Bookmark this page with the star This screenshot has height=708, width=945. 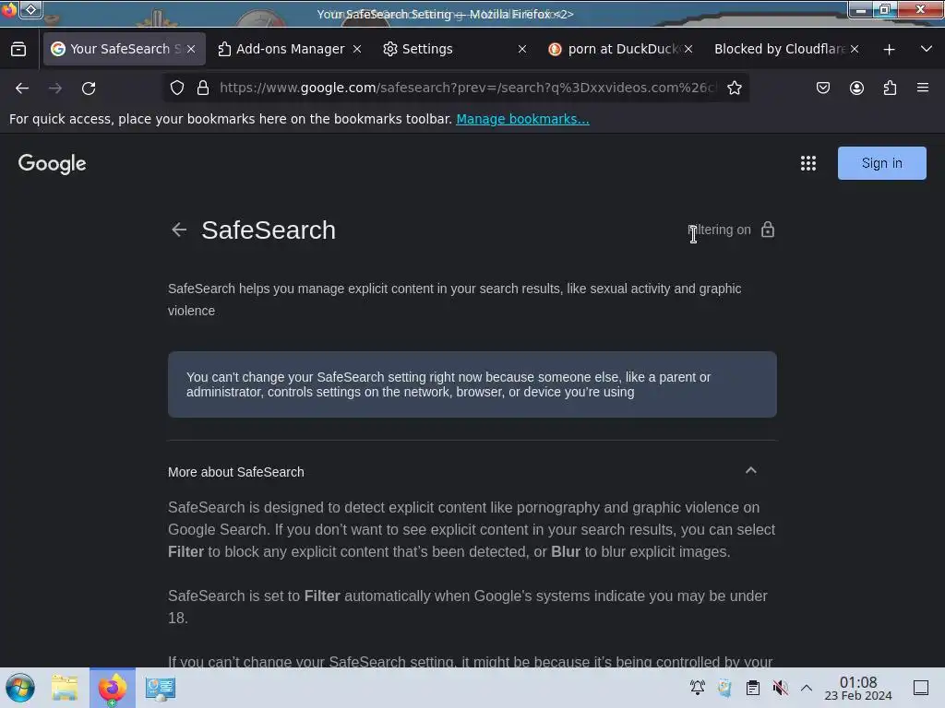pos(734,88)
